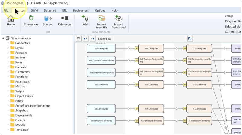
Task: Click the HP badge on STG.EmployeeTerritories
Action: pos(185,121)
